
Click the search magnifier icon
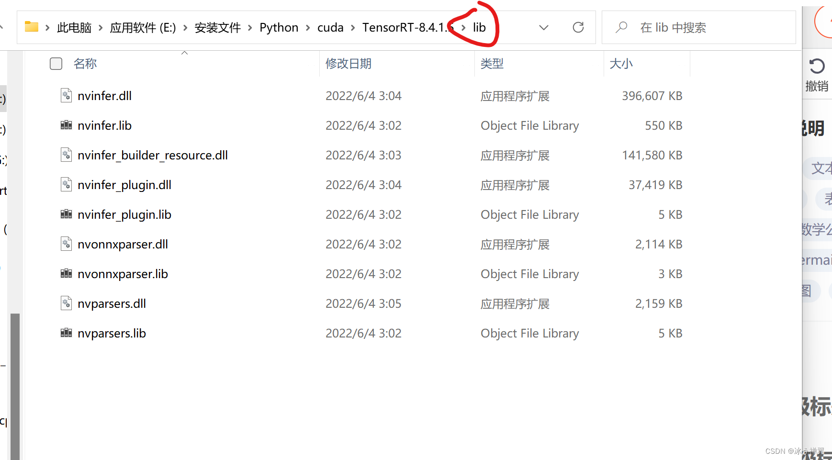621,27
